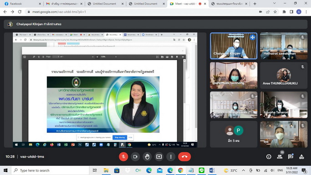This screenshot has width=311, height=175.
Task: Open Dropbox from the taskbar
Action: 127,170
